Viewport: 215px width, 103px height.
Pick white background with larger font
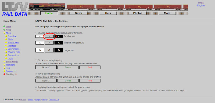[40, 50]
